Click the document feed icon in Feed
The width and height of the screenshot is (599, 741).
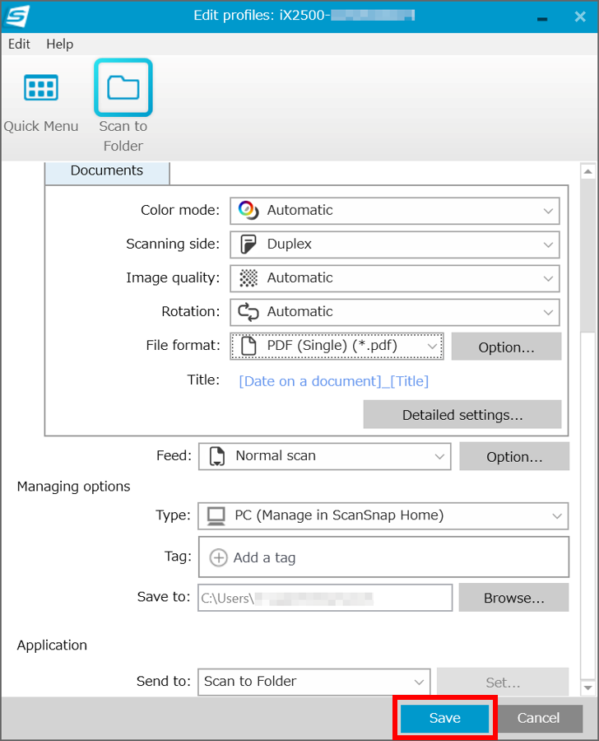pyautogui.click(x=217, y=456)
